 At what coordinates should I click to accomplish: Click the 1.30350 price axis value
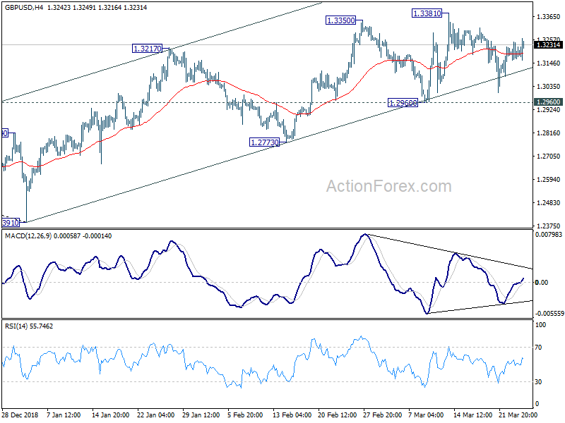point(549,86)
